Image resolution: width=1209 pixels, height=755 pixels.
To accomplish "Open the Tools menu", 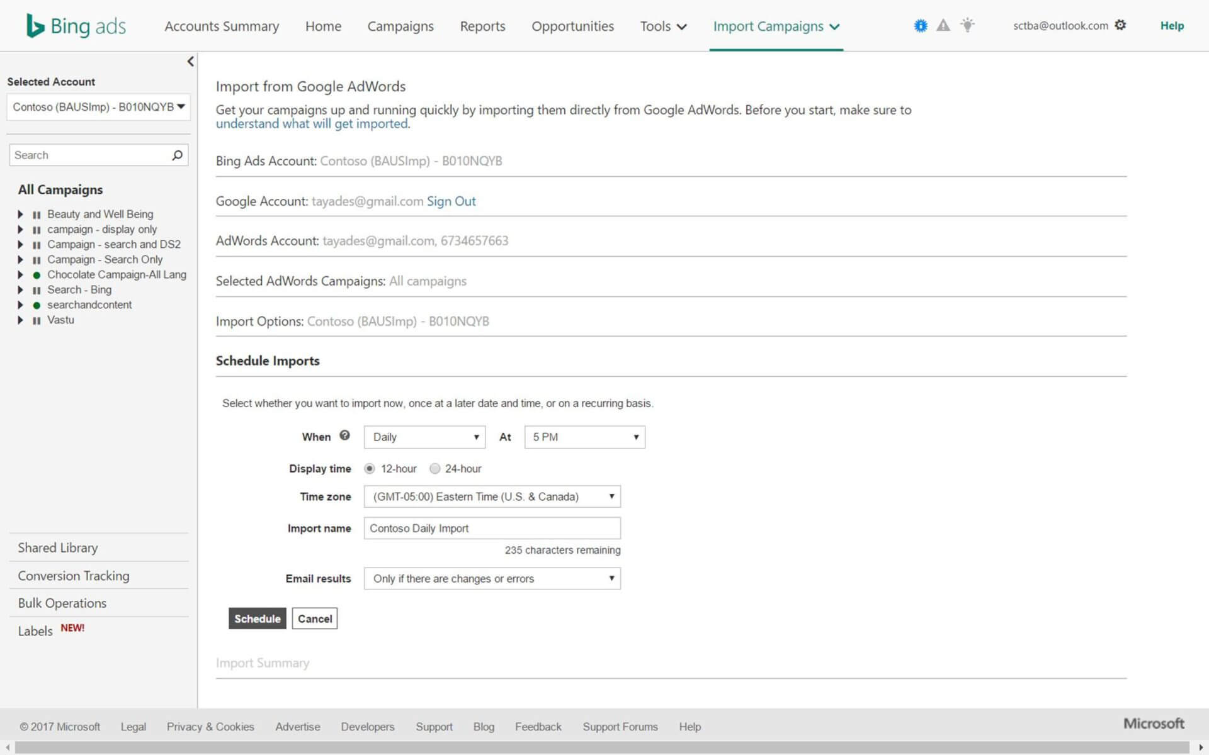I will pos(663,26).
